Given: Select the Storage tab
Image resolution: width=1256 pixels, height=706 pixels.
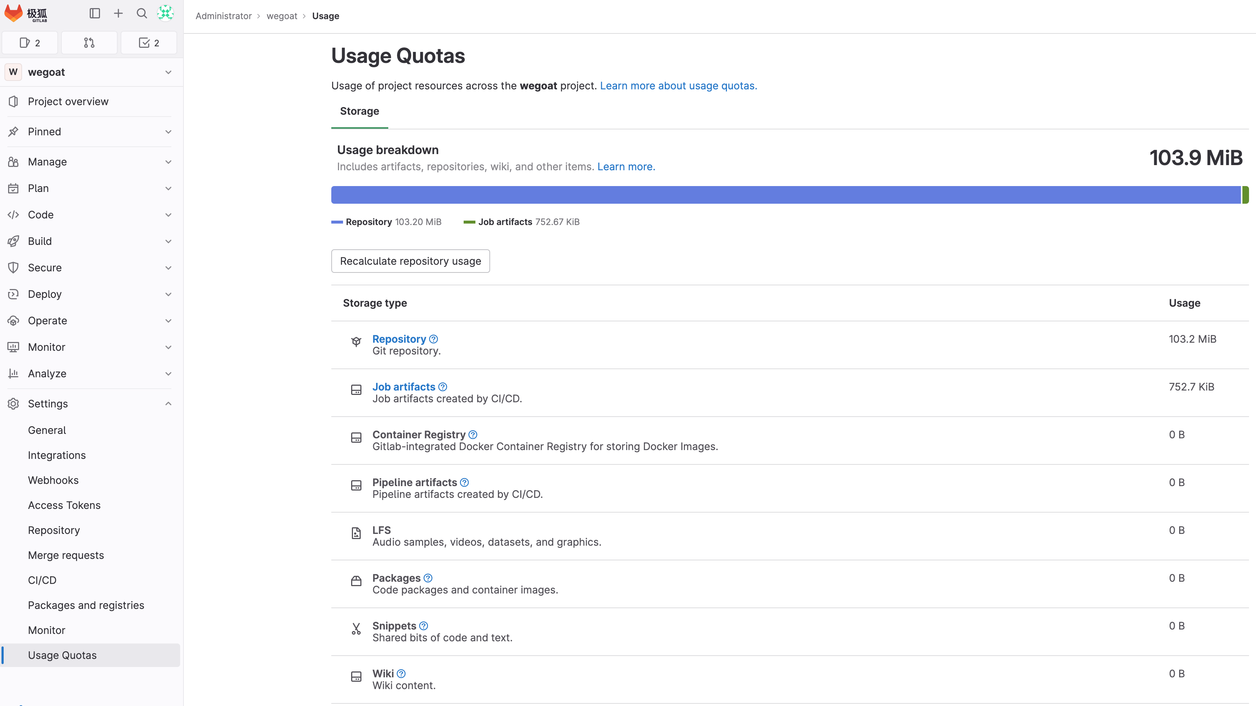Looking at the screenshot, I should click(x=359, y=111).
